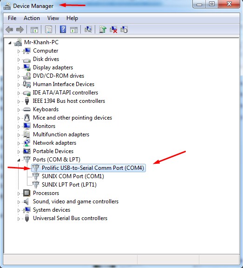The height and width of the screenshot is (268, 243).
Task: Click the Device Manager title bar icon
Action: click(7, 6)
